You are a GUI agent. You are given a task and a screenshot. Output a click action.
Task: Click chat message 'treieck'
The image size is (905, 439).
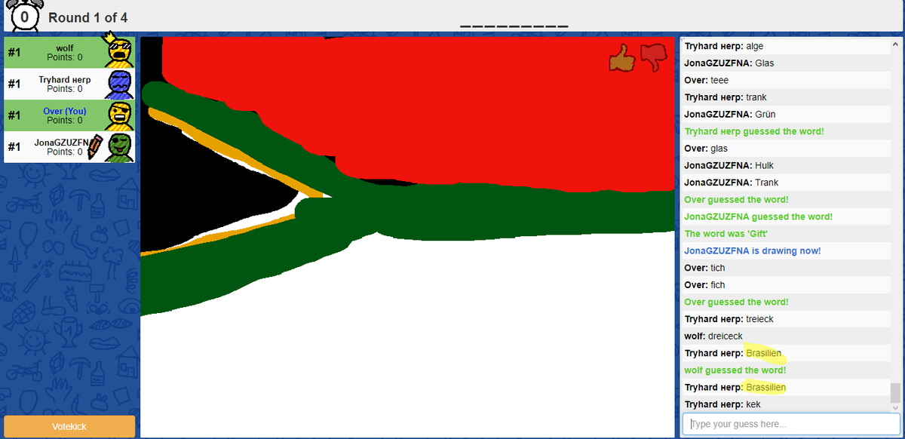[759, 319]
